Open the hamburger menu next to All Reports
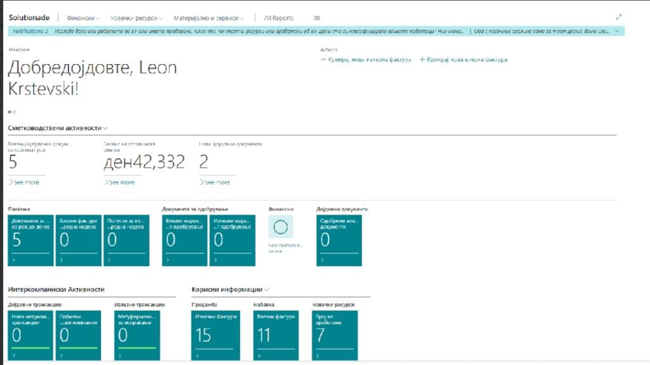 317,18
